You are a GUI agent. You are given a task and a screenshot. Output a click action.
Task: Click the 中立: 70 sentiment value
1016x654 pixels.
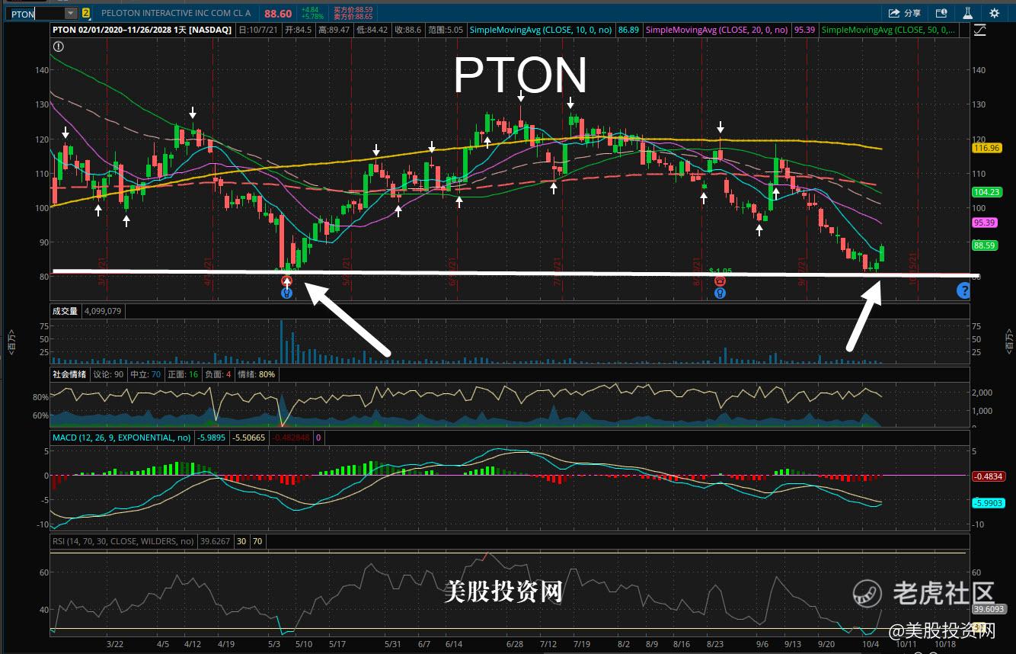[145, 374]
